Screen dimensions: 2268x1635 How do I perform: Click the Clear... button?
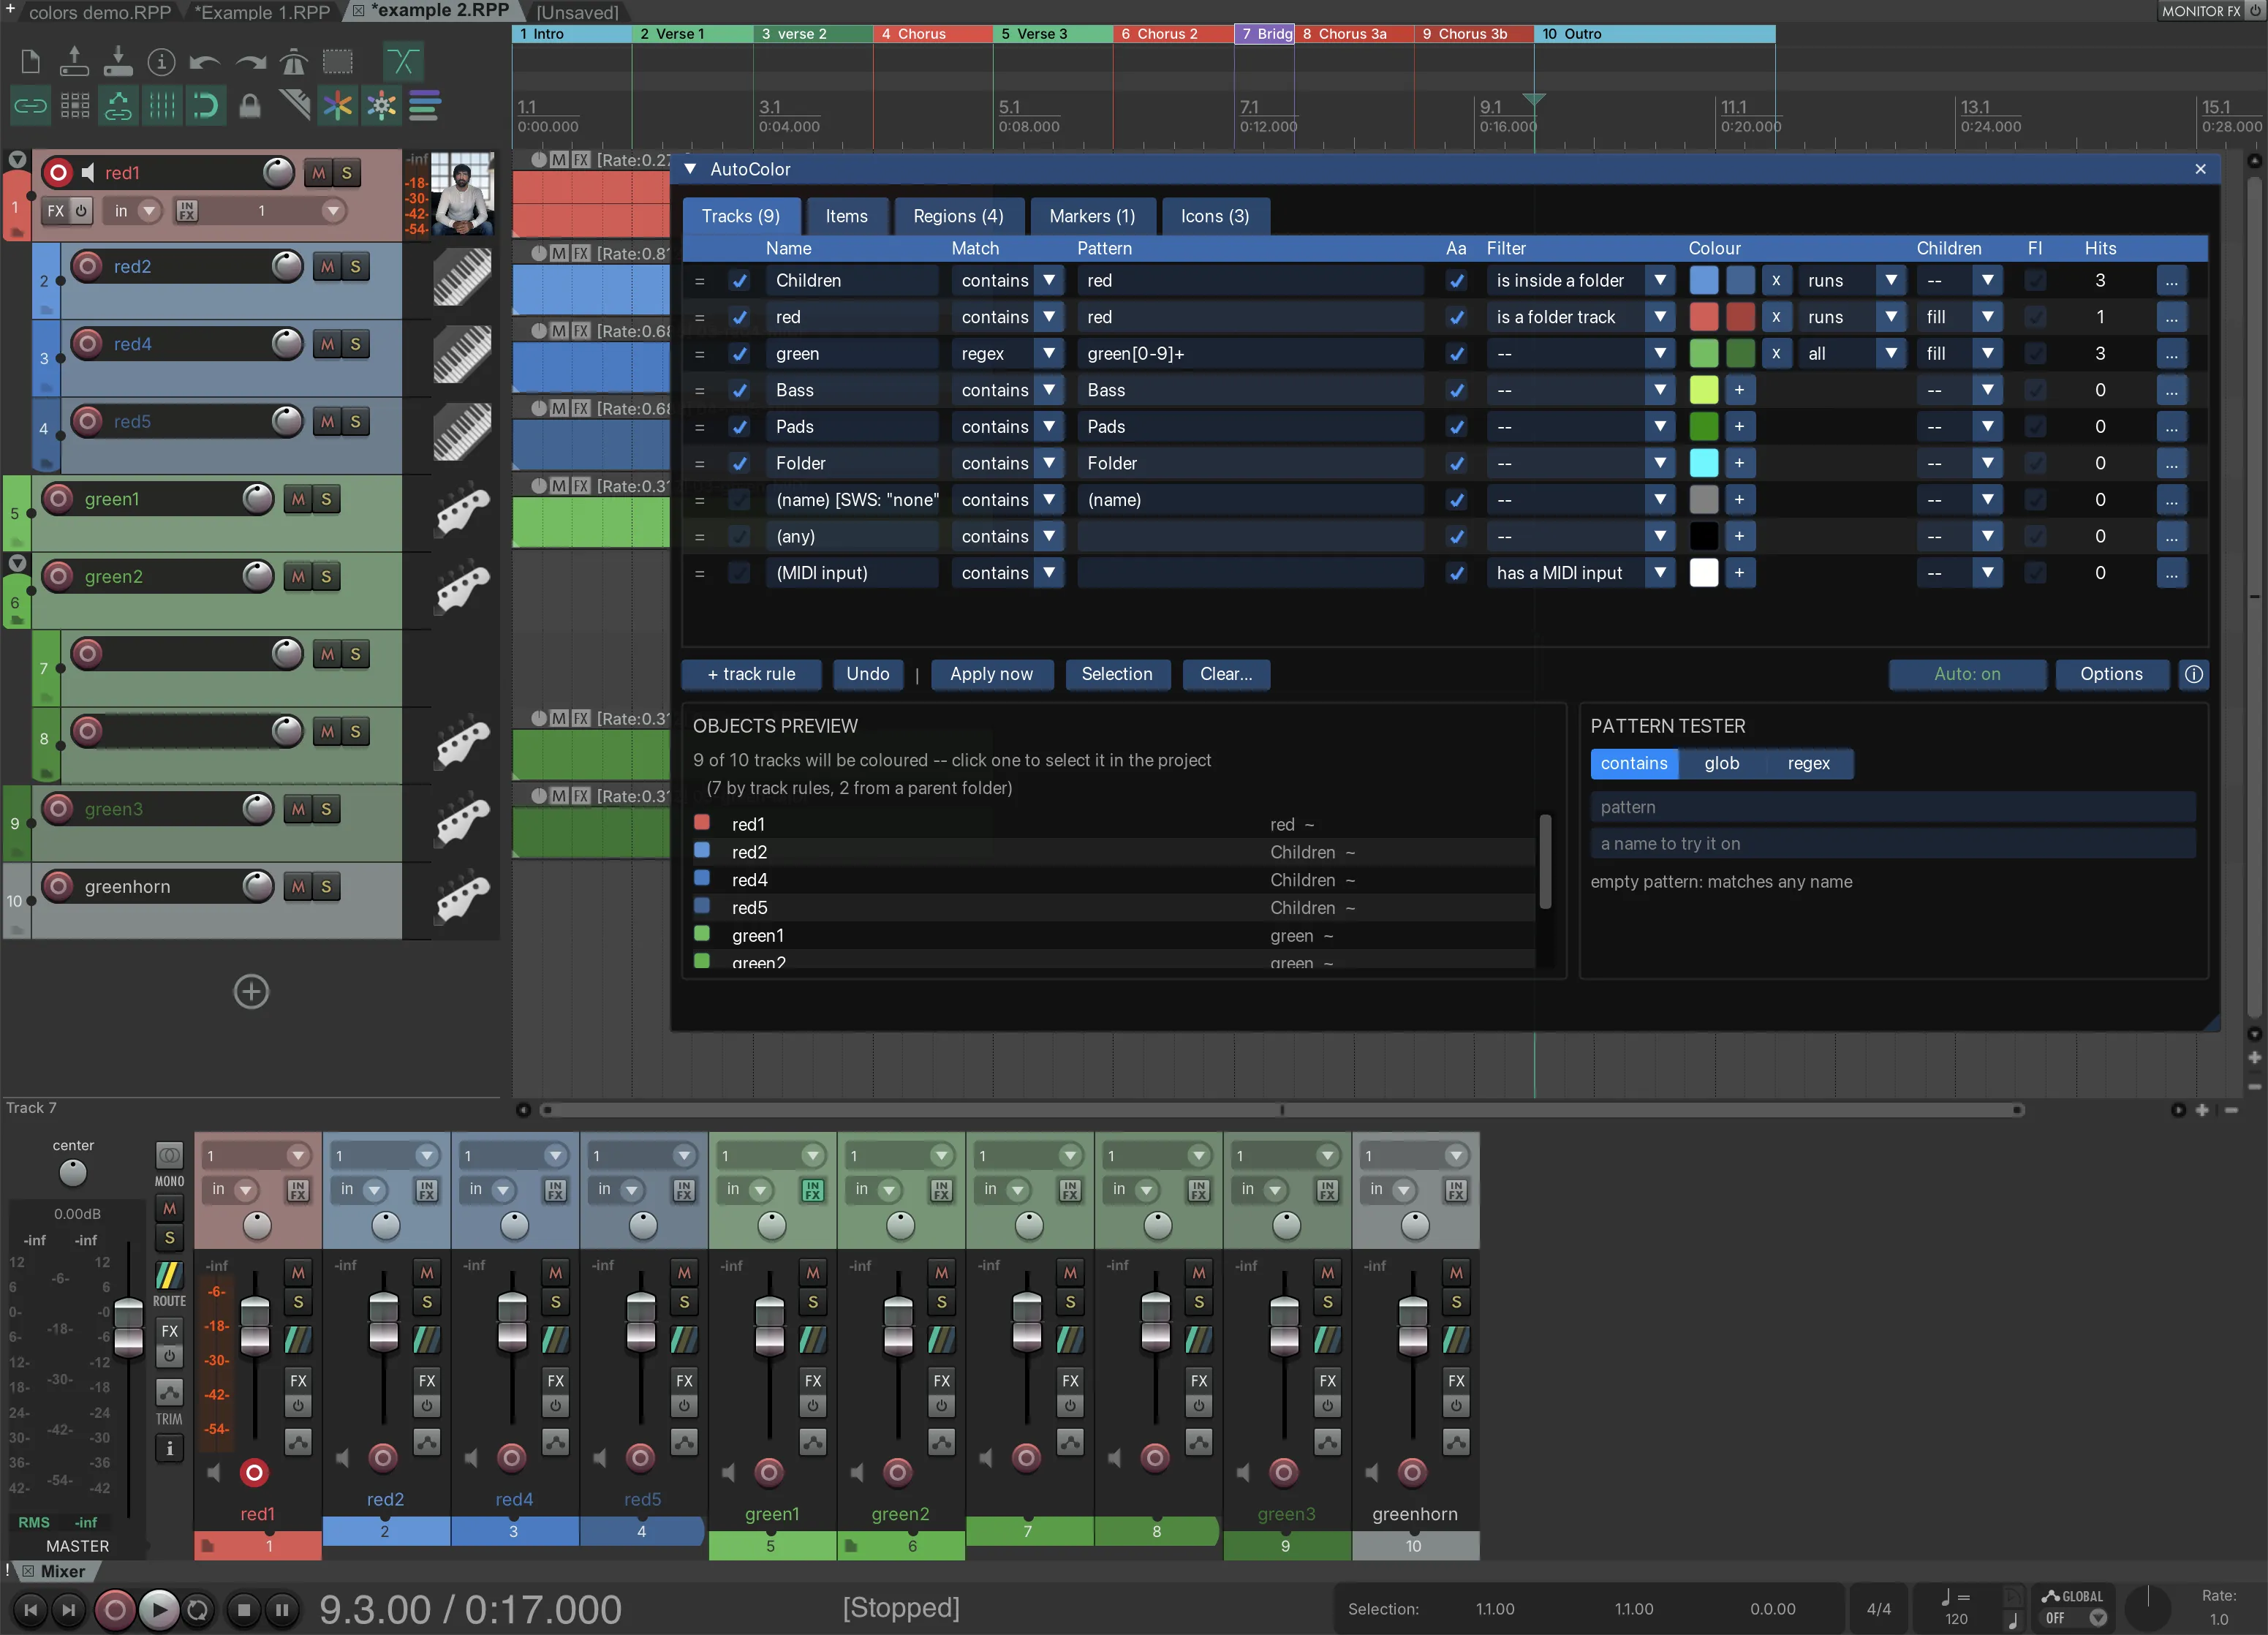coord(1226,674)
